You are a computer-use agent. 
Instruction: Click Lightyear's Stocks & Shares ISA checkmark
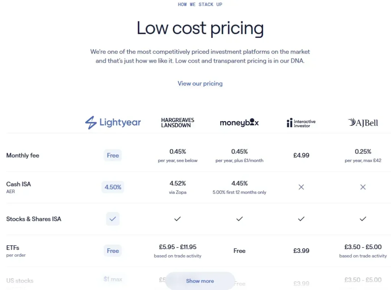pyautogui.click(x=113, y=219)
